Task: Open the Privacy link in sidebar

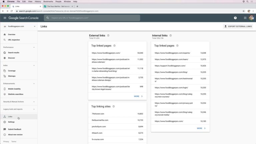Action: pyautogui.click(x=6, y=142)
